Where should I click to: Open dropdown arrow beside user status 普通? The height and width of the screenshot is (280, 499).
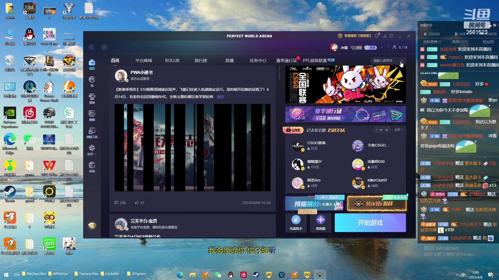381,47
